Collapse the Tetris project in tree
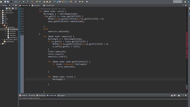The height and width of the screenshot is (107, 190). [1, 23]
